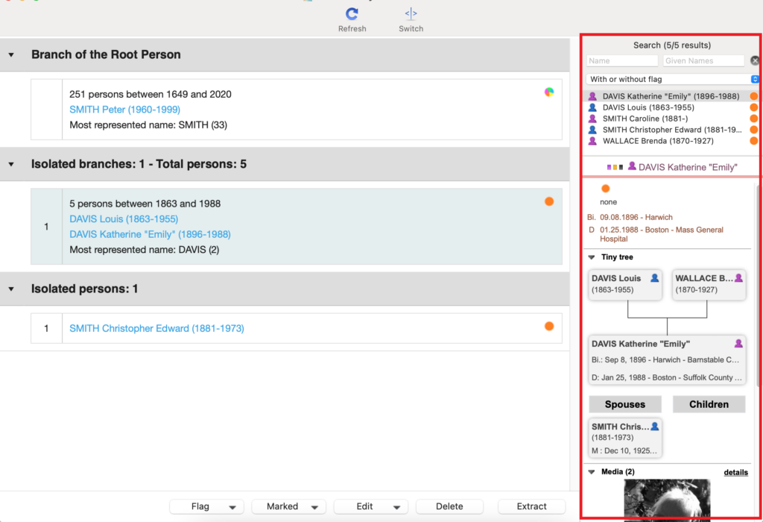This screenshot has width=763, height=522.
Task: Click female icon beside WALLACE Brenda search result
Action: pyautogui.click(x=592, y=141)
